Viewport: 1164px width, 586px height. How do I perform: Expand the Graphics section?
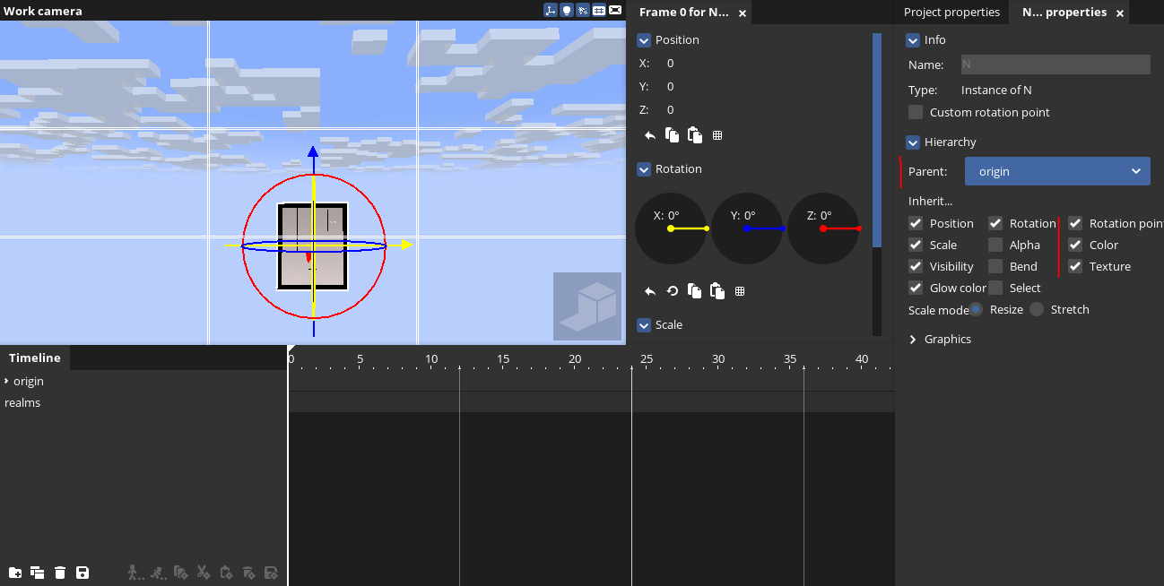pos(913,340)
